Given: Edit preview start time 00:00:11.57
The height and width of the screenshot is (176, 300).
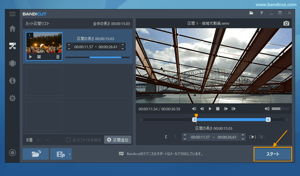Looking at the screenshot, I should click(200, 137).
